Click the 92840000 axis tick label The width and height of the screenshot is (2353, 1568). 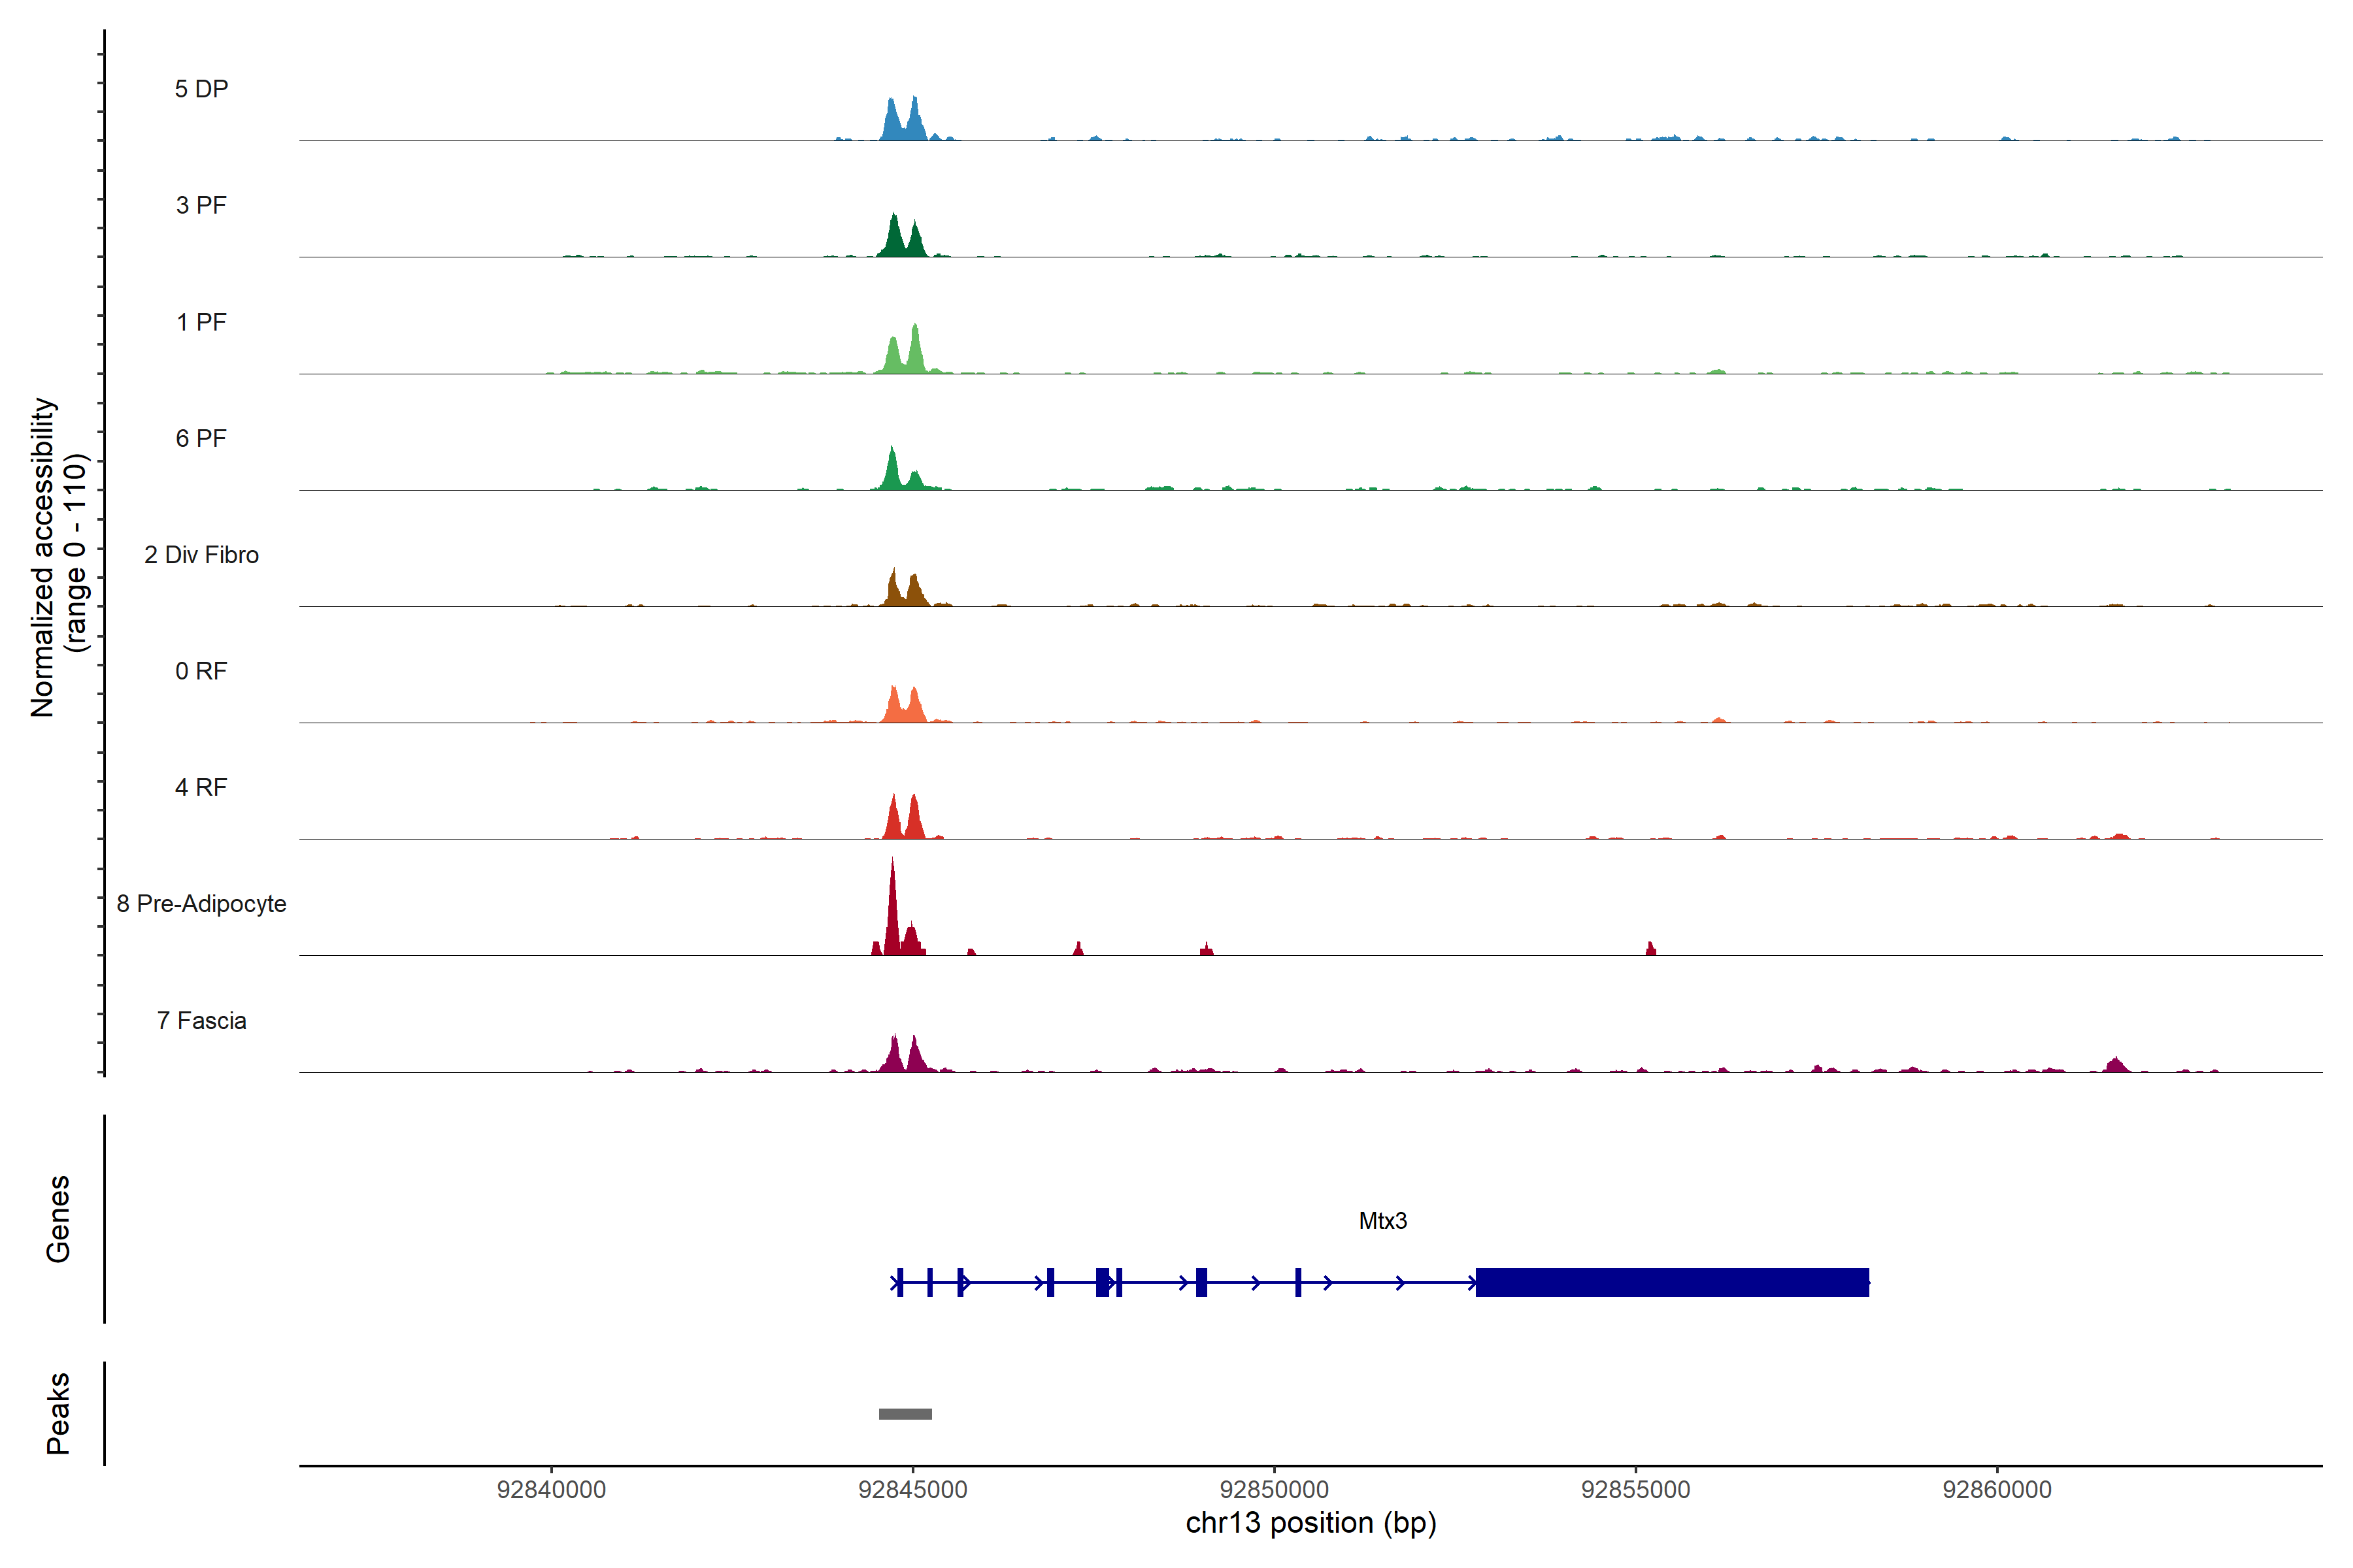tap(551, 1490)
